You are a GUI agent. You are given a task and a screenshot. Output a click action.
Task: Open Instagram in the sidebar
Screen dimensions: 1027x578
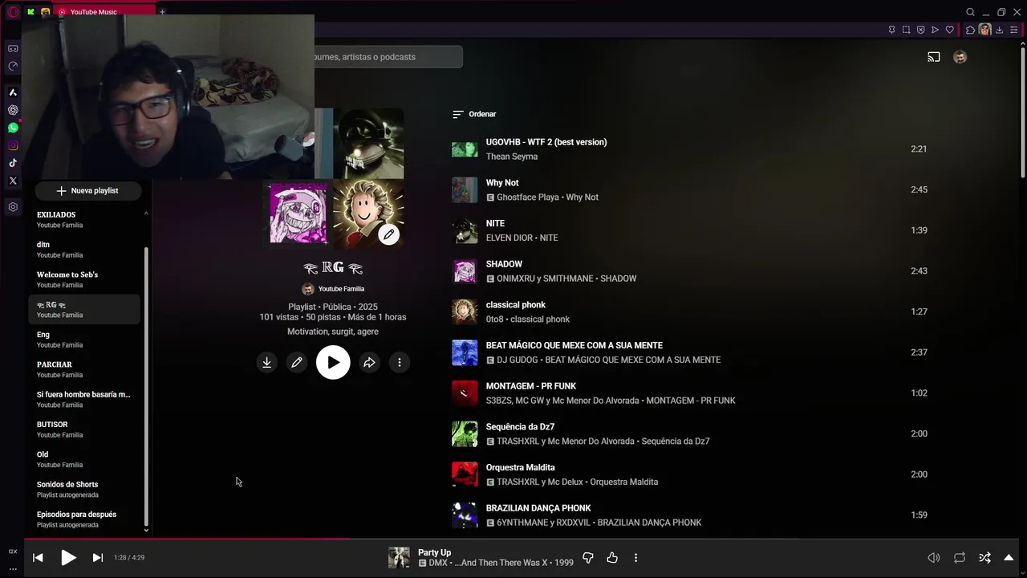click(13, 145)
